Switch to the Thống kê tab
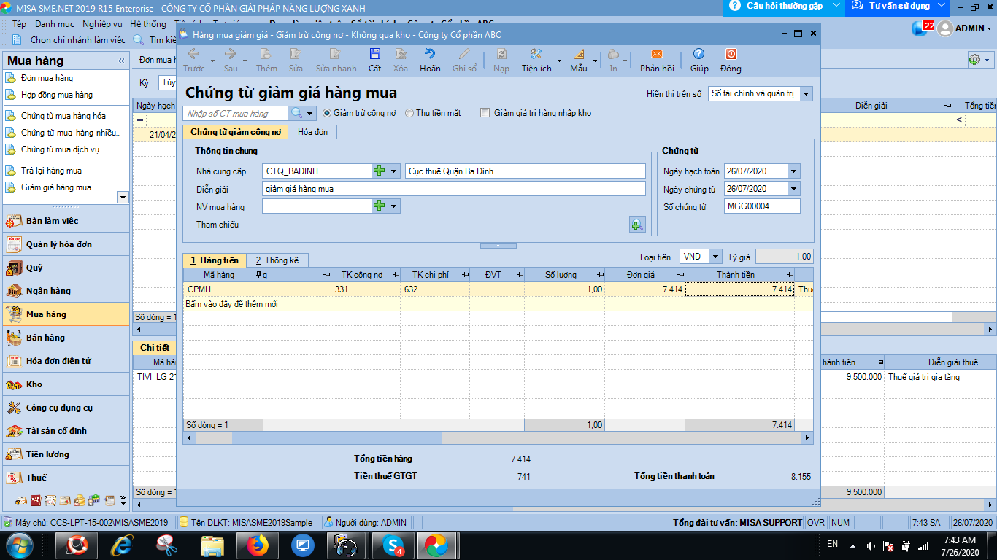 point(277,260)
